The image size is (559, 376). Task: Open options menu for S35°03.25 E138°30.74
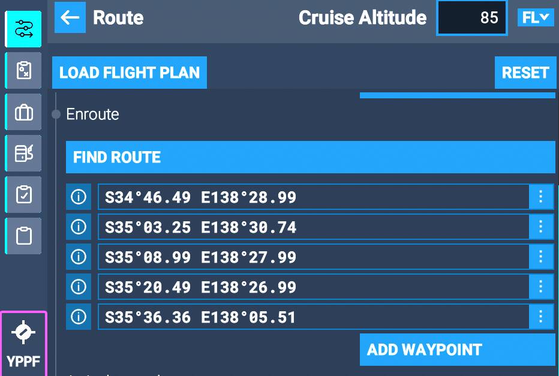[x=541, y=227]
